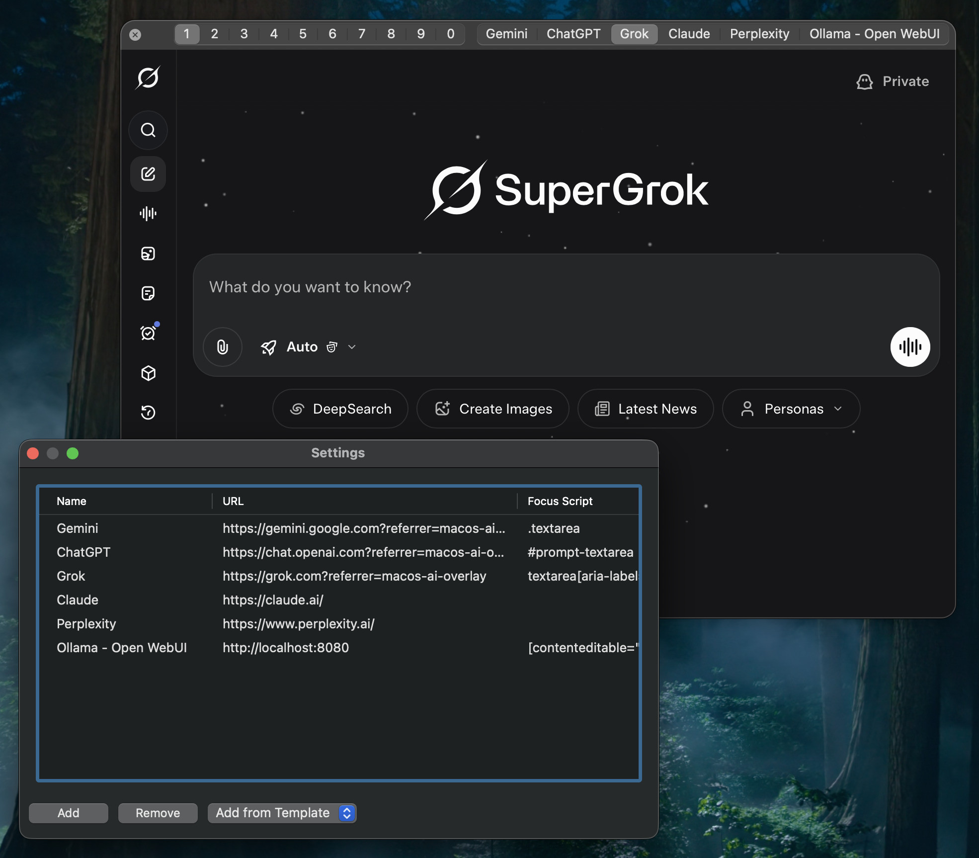This screenshot has height=858, width=979.
Task: Toggle Private chat mode
Action: click(893, 82)
